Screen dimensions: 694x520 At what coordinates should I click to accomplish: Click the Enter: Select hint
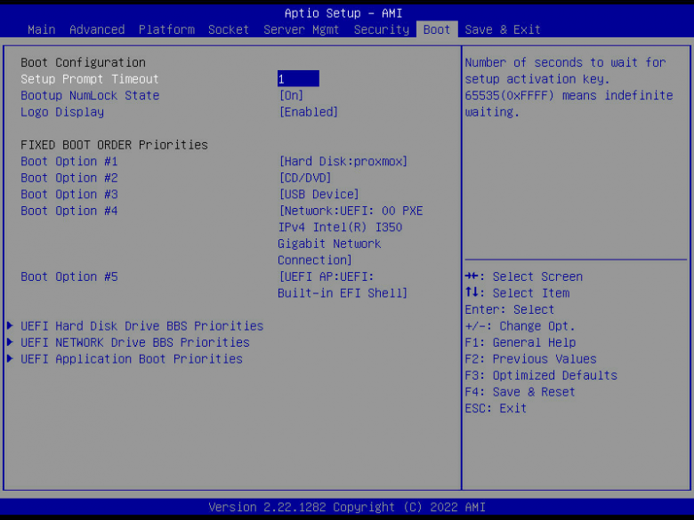click(x=510, y=309)
